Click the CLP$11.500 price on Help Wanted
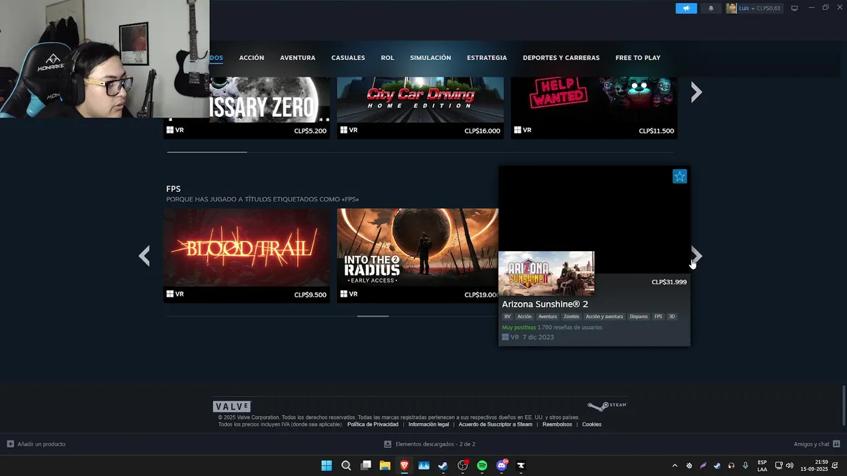Viewport: 847px width, 476px height. [x=656, y=131]
